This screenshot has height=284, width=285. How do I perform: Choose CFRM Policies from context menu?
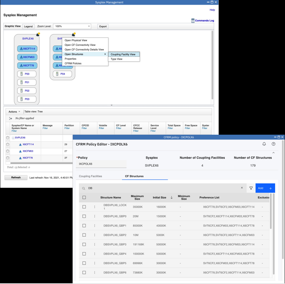(73, 63)
